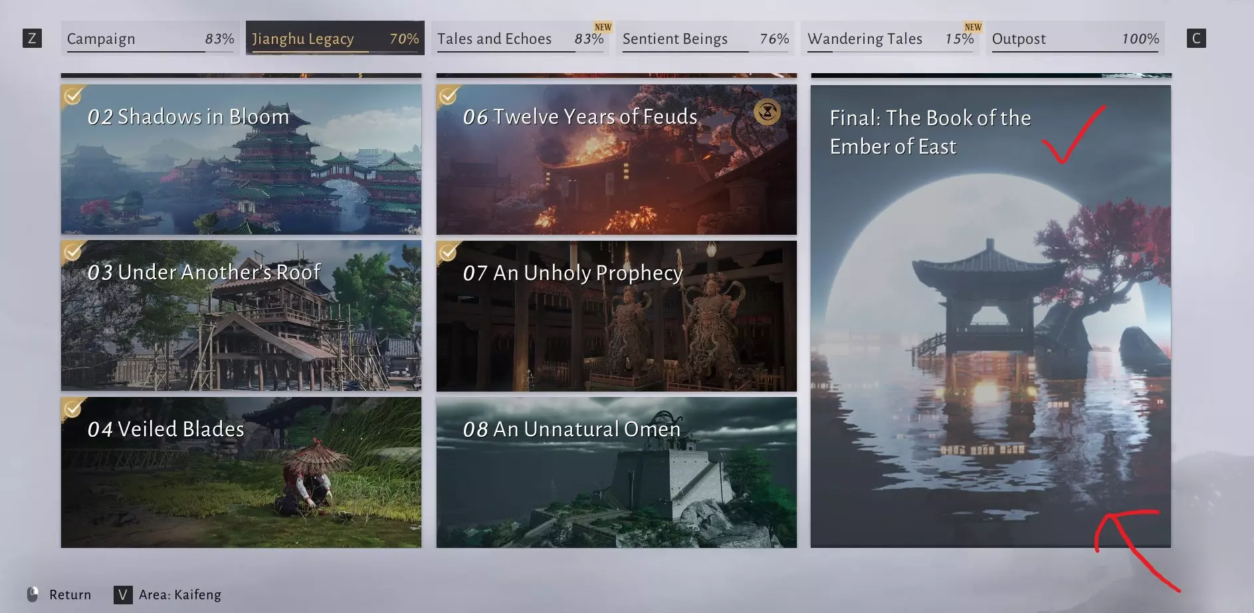This screenshot has height=613, width=1254.
Task: Open chapter 06 Twelve Years of Feuds
Action: pyautogui.click(x=617, y=160)
